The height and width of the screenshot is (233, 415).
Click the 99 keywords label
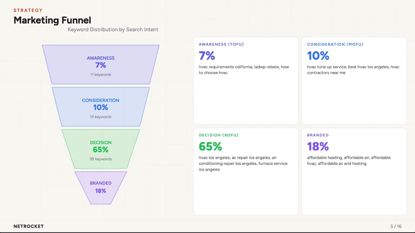101,159
